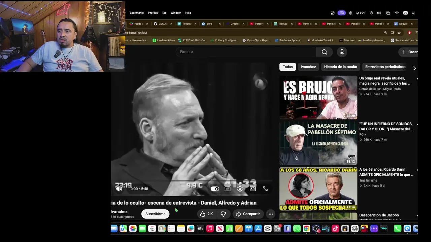Open Music app in the Dock
The image size is (431, 242).
click(x=210, y=229)
